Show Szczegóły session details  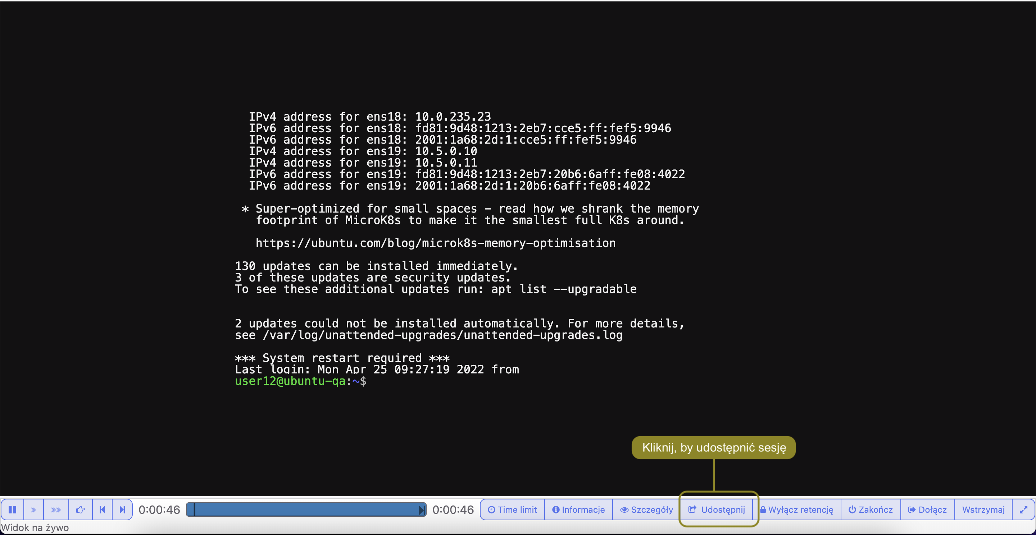646,509
